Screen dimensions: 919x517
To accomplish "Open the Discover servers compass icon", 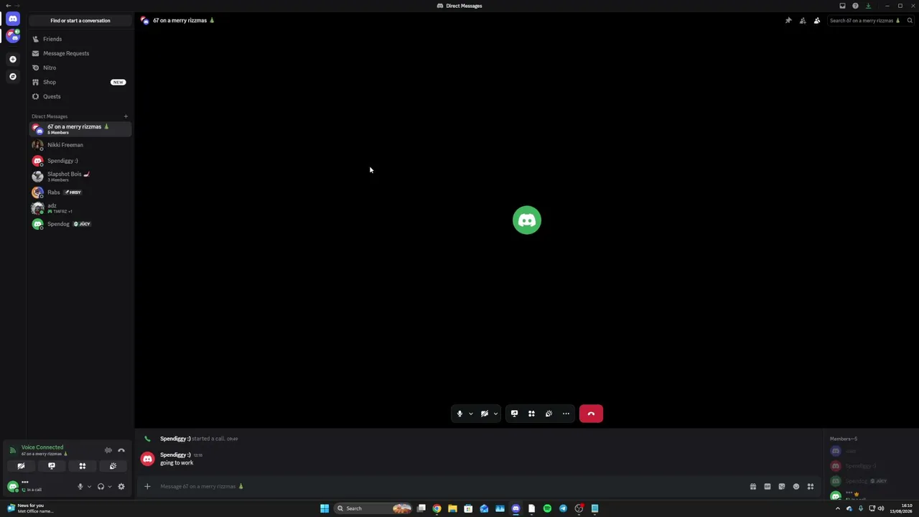I will (13, 77).
